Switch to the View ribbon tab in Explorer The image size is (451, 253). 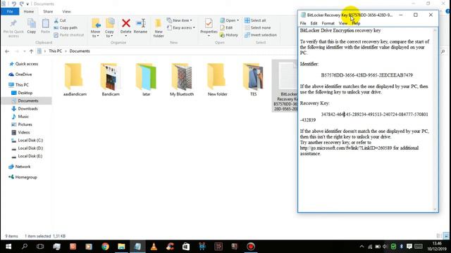pyautogui.click(x=66, y=11)
